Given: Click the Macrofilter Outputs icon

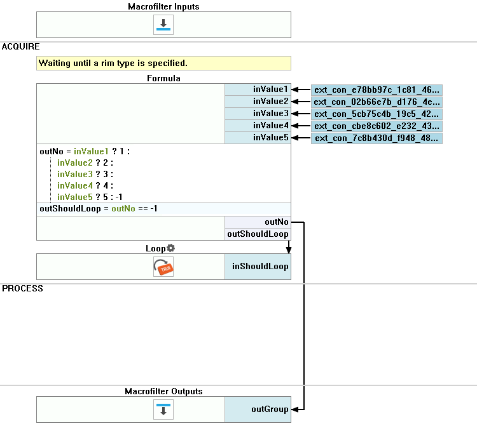Looking at the screenshot, I should [x=163, y=409].
